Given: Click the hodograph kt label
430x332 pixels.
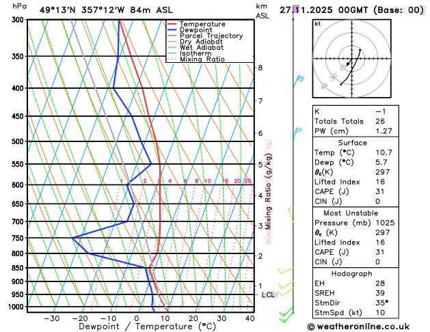Looking at the screenshot, I should pos(318,24).
